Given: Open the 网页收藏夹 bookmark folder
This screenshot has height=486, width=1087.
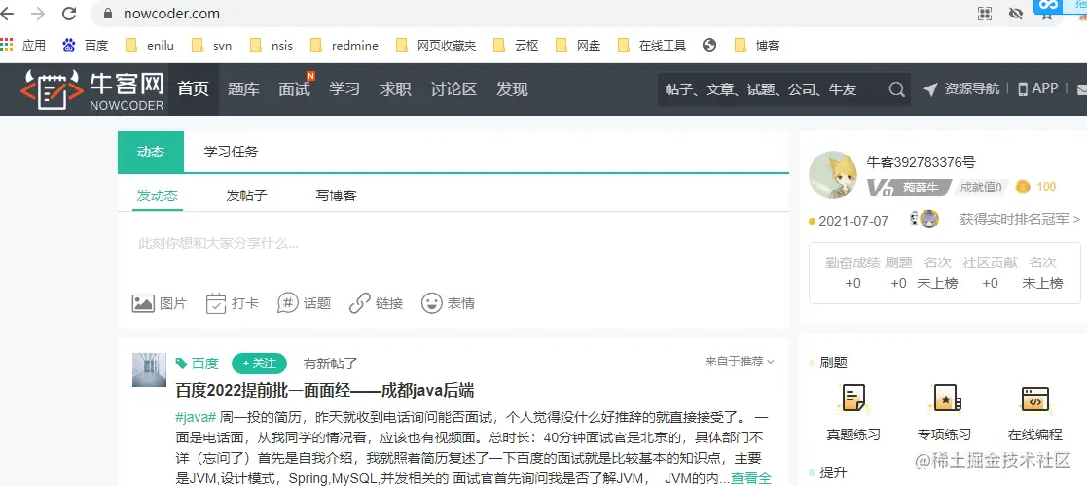Looking at the screenshot, I should [x=436, y=45].
